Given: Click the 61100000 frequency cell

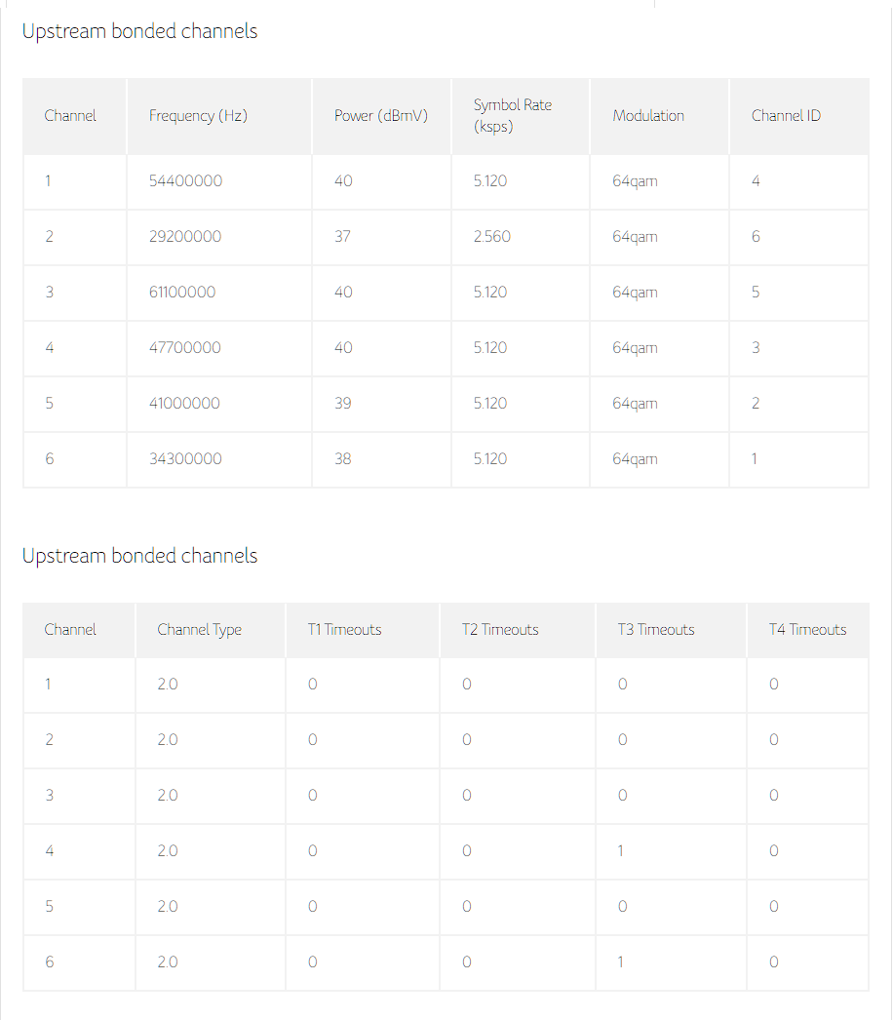Looking at the screenshot, I should tap(182, 293).
